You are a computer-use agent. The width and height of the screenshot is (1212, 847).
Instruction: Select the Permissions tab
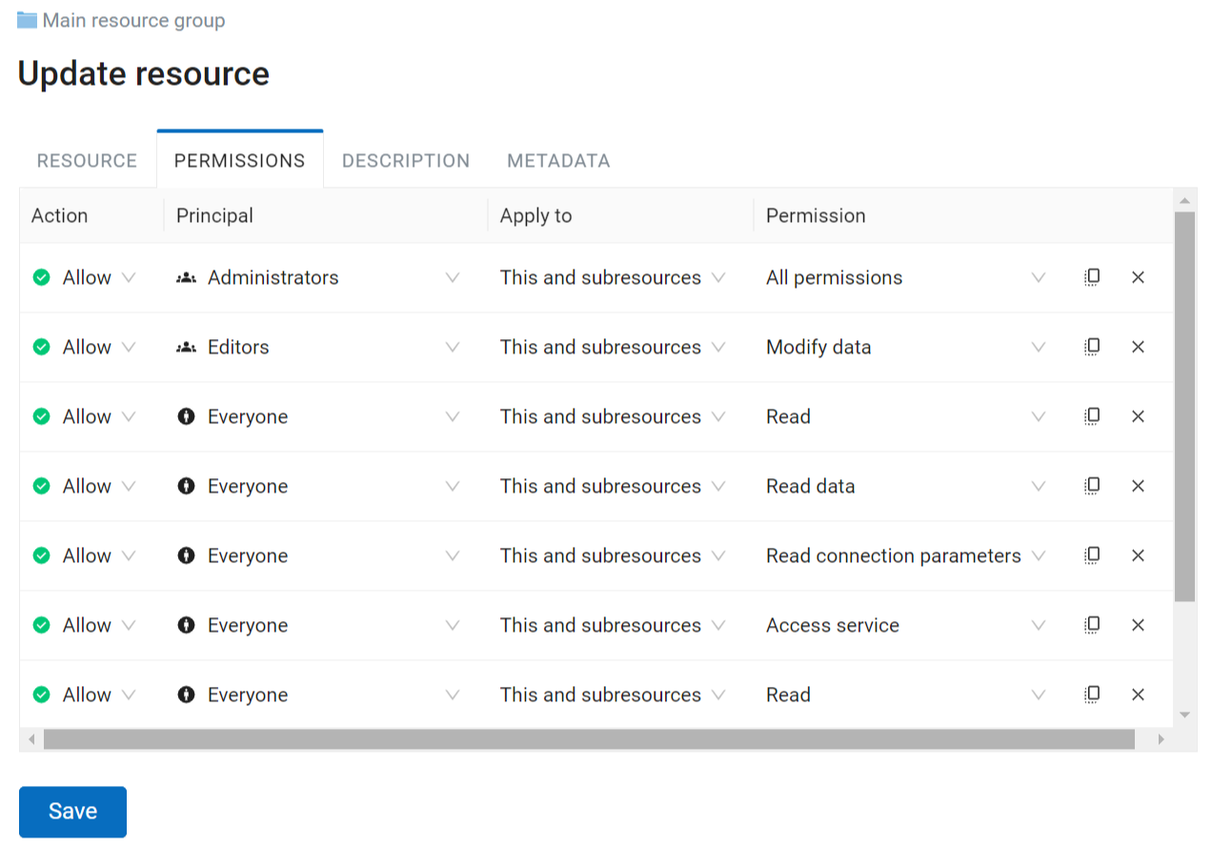tap(240, 160)
